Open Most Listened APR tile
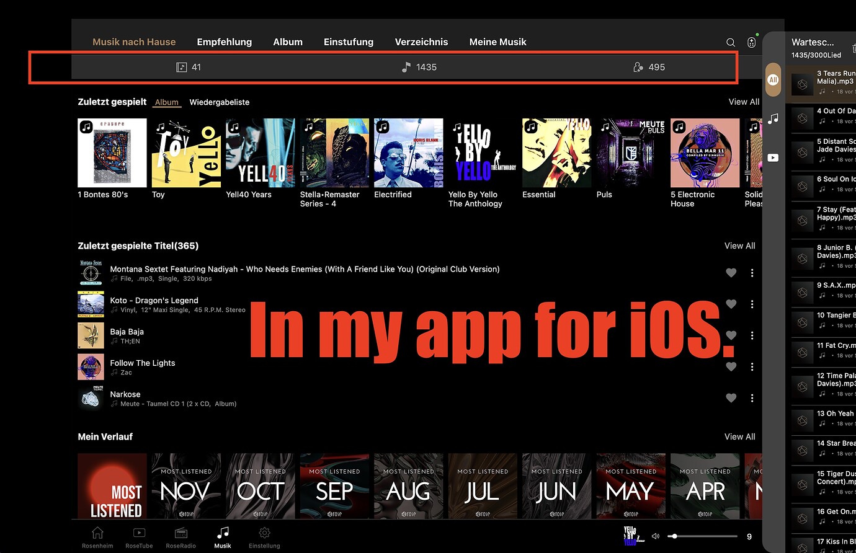This screenshot has height=553, width=856. [x=705, y=486]
